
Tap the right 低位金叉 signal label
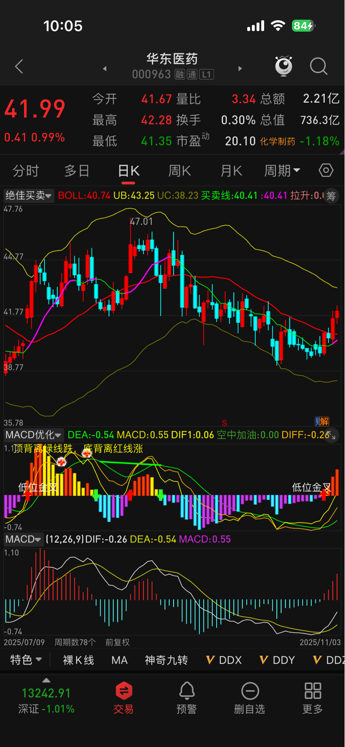[312, 487]
